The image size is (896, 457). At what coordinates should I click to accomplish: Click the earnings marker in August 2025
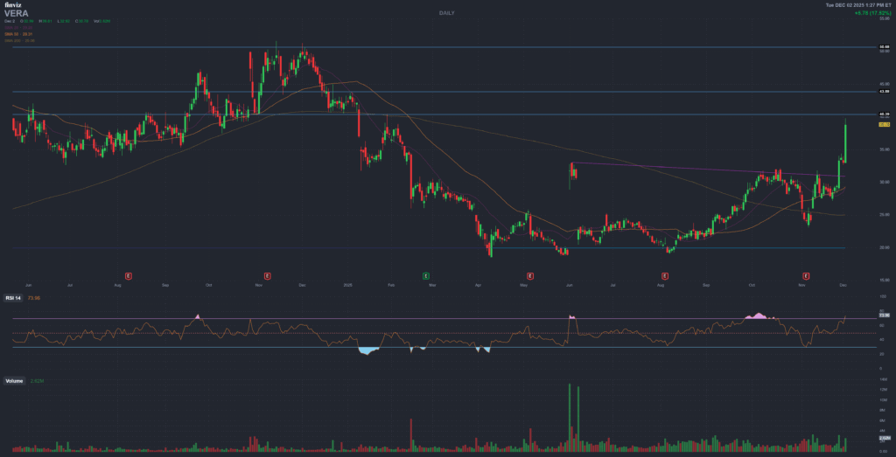[665, 275]
